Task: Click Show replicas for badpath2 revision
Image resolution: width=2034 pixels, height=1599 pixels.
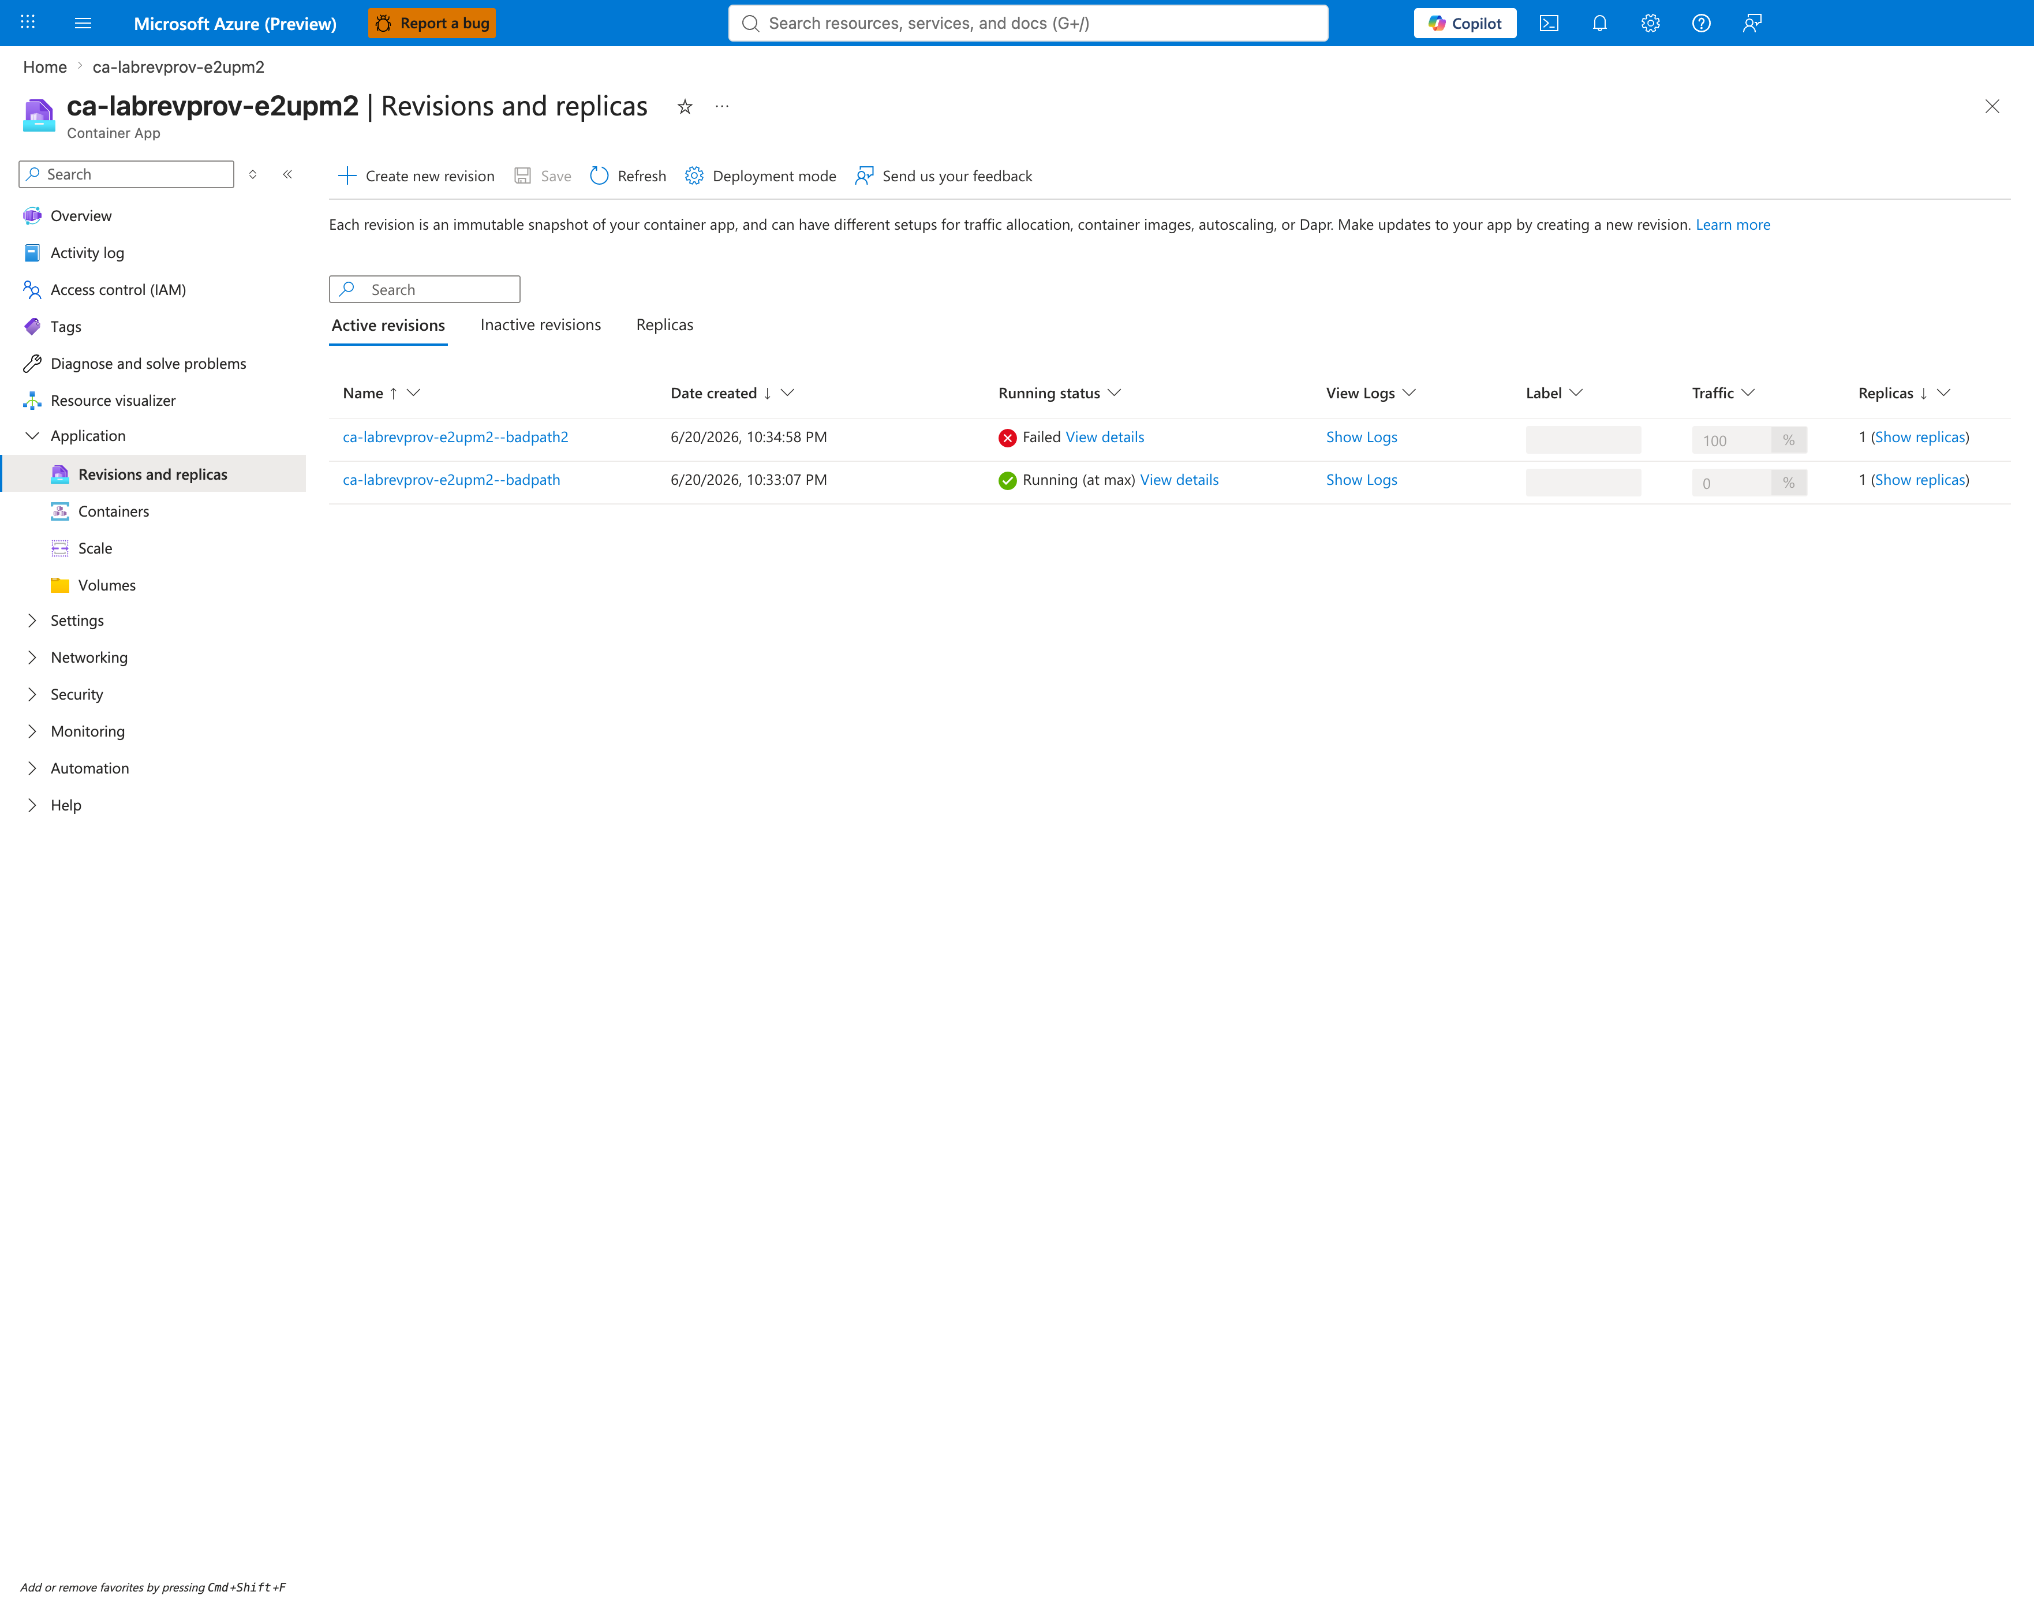Action: point(1920,437)
